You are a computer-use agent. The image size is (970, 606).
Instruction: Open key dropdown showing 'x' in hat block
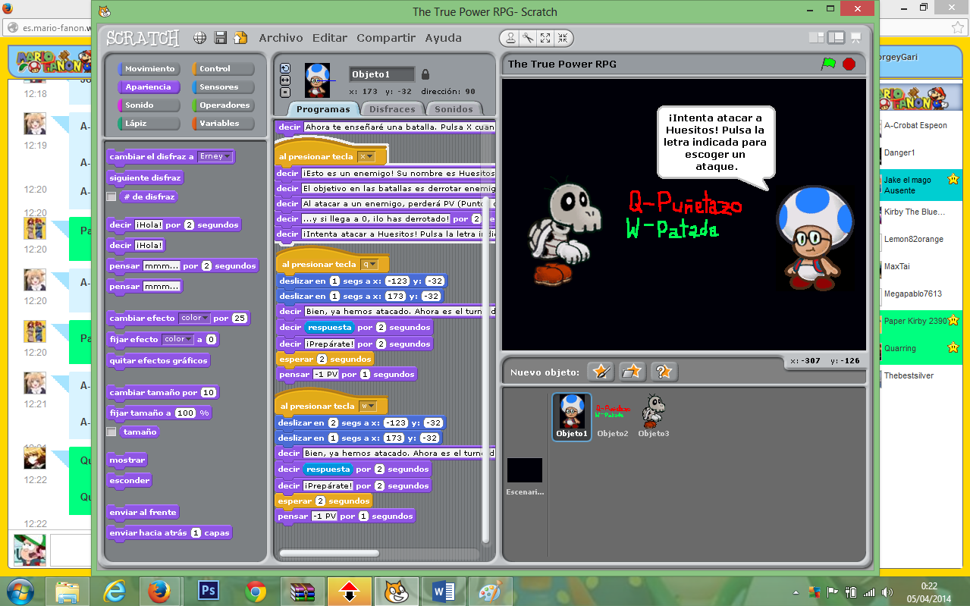367,157
